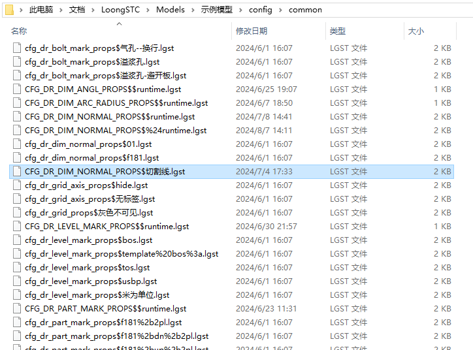Click file icon of CFG_DR_PART_MARK_PROPS$$runtime.lgst
Screen dimensions: 473x350
[x=17, y=309]
